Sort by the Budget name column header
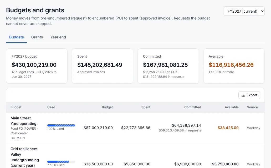 tap(16, 107)
